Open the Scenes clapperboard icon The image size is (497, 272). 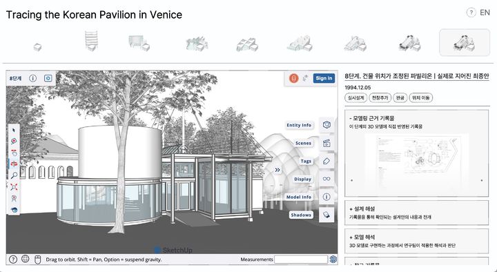[x=327, y=143]
